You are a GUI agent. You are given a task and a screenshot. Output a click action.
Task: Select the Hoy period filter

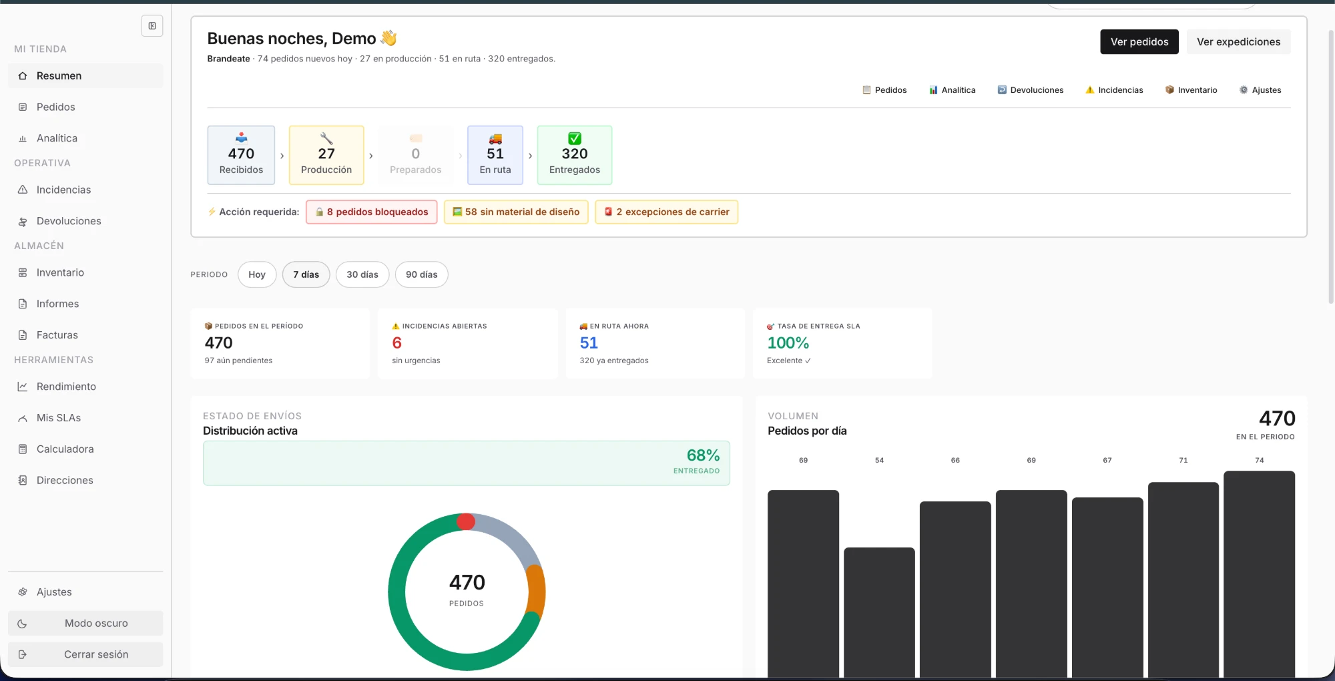(257, 274)
